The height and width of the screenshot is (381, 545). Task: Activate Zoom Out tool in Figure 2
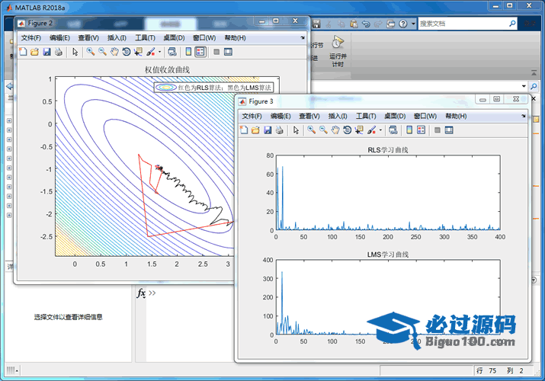click(103, 52)
